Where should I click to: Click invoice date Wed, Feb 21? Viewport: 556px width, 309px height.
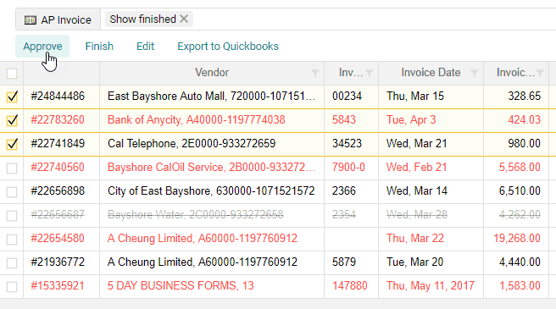417,168
